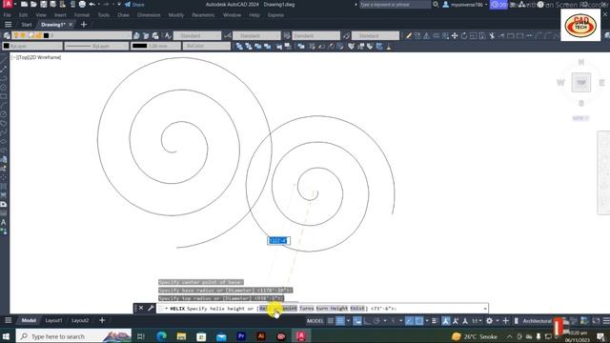Open the layer selection dropdown showing 0

[x=72, y=35]
